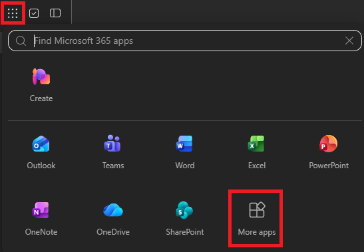Launch Outlook

tap(41, 152)
